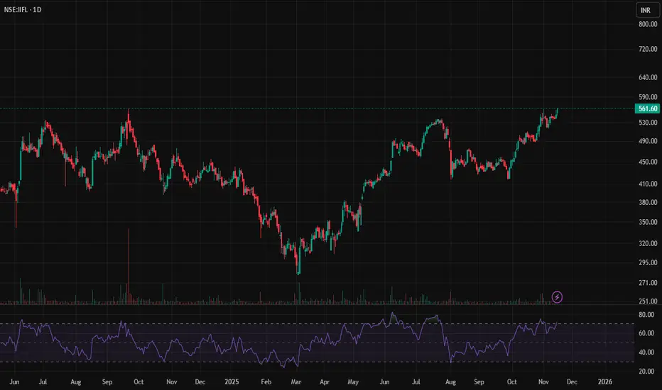The image size is (662, 390).
Task: Click the Aug 2025 label on time axis
Action: [x=450, y=382]
